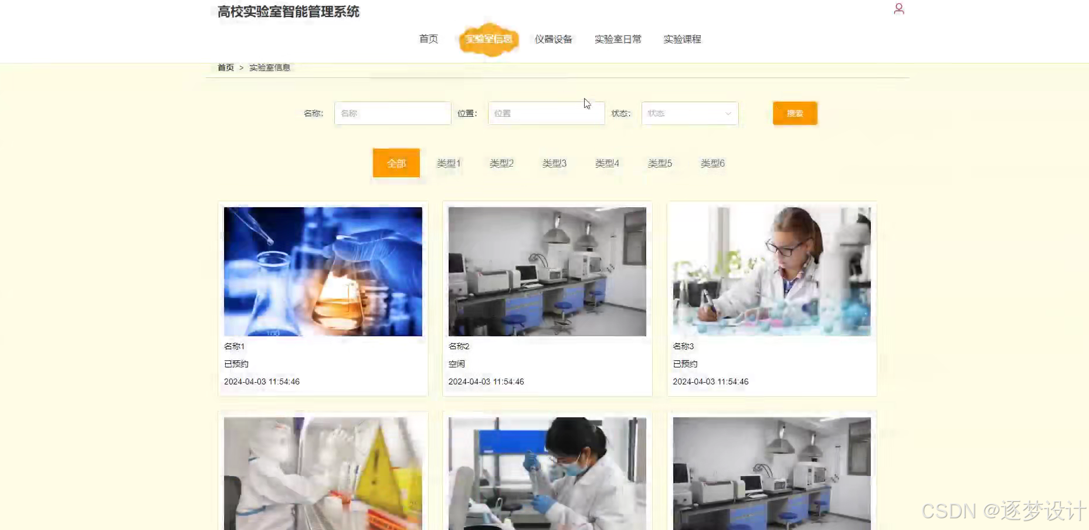Open the 实验课程 section
1089x530 pixels.
coord(681,39)
